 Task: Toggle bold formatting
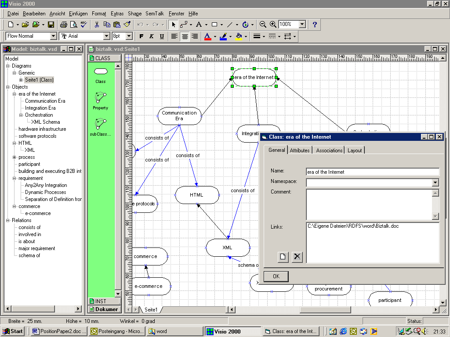tap(141, 36)
